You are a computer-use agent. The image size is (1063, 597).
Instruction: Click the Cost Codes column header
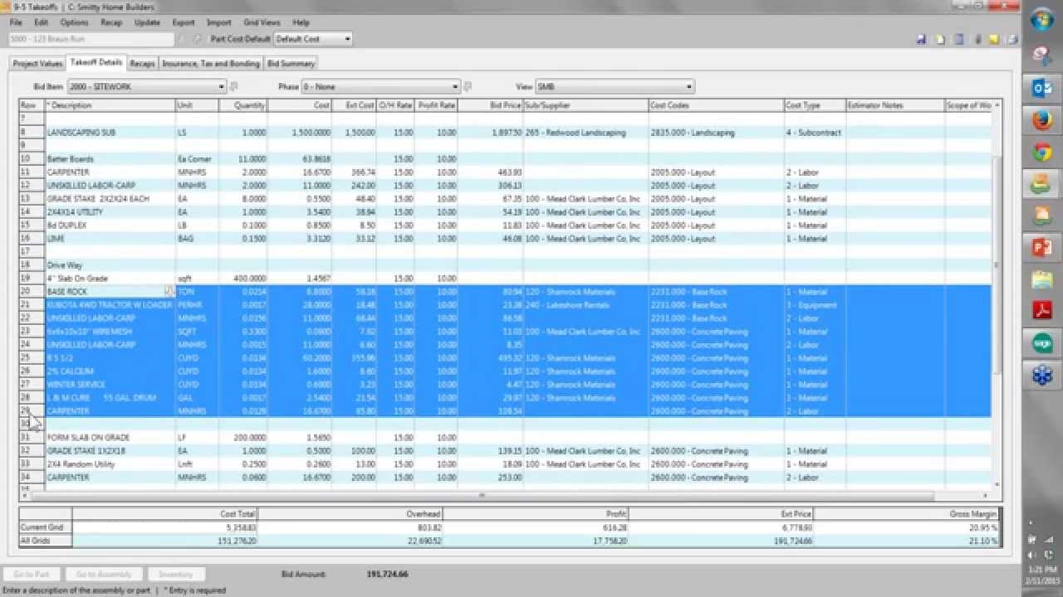pos(716,105)
